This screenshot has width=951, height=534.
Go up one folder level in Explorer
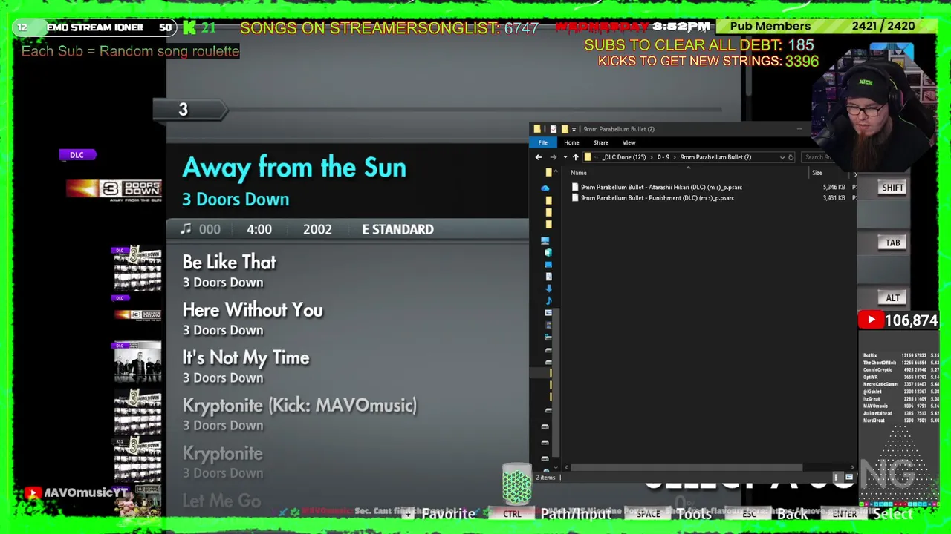[576, 157]
